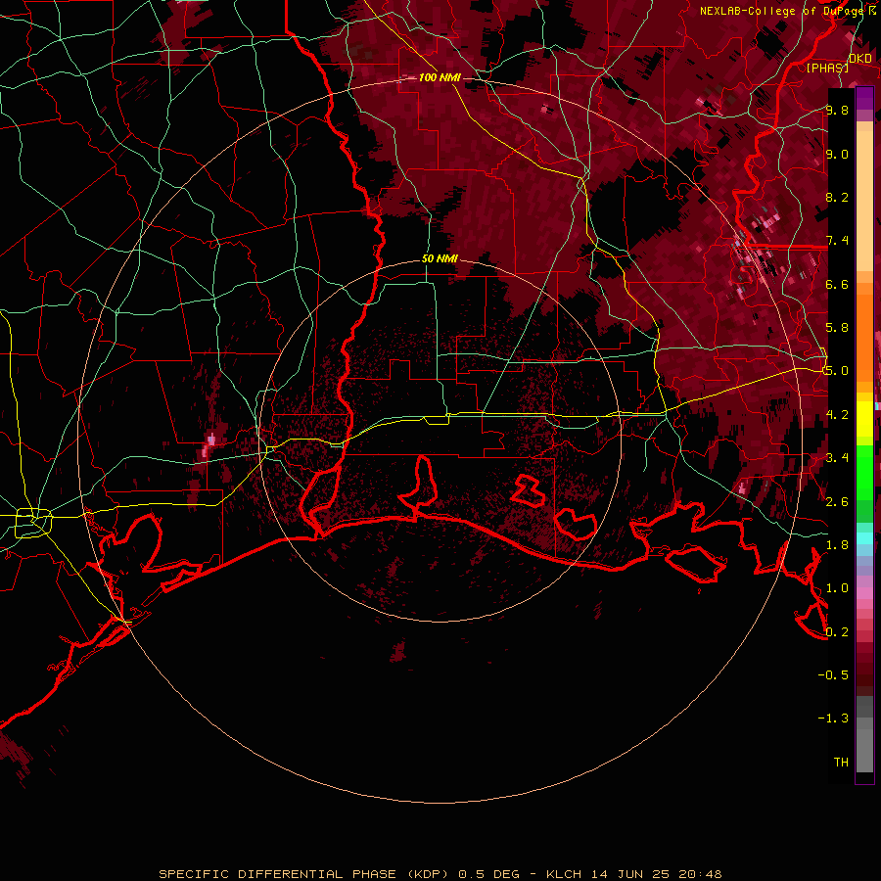
Task: Pick the orange segment of the color bar
Action: [864, 337]
